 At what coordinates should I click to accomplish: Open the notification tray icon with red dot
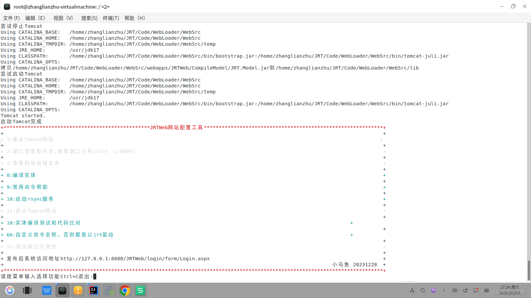(x=476, y=290)
